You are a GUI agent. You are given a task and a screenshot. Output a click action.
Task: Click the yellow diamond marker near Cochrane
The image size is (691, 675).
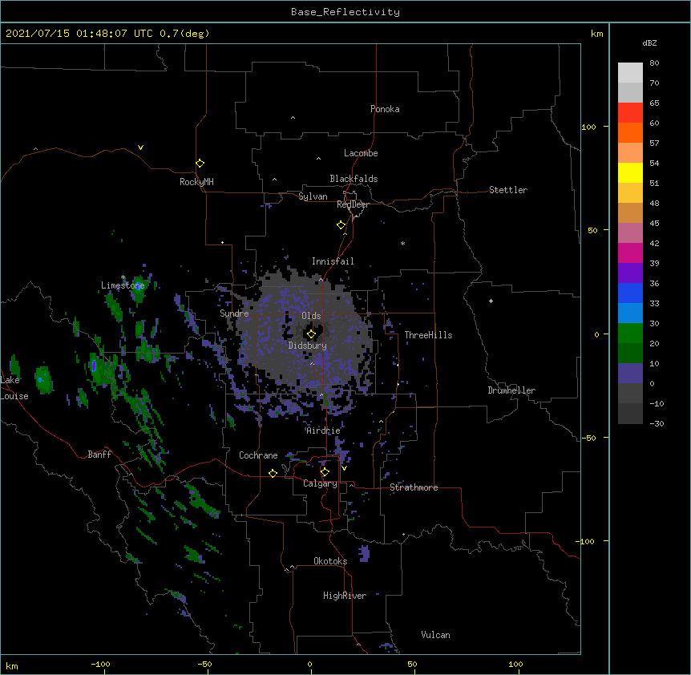coord(273,473)
